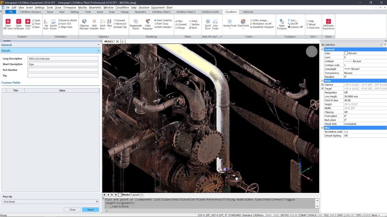Click the Quick Slice tool
The width and height of the screenshot is (387, 217).
208,24
